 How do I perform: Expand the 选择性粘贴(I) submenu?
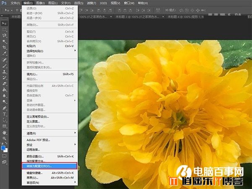point(50,51)
